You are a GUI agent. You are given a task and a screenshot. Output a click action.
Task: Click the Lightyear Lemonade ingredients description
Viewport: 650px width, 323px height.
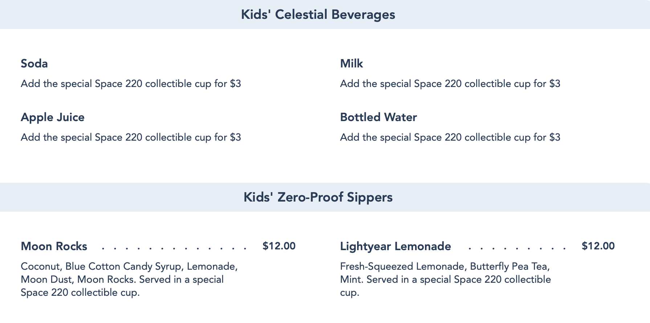(445, 279)
